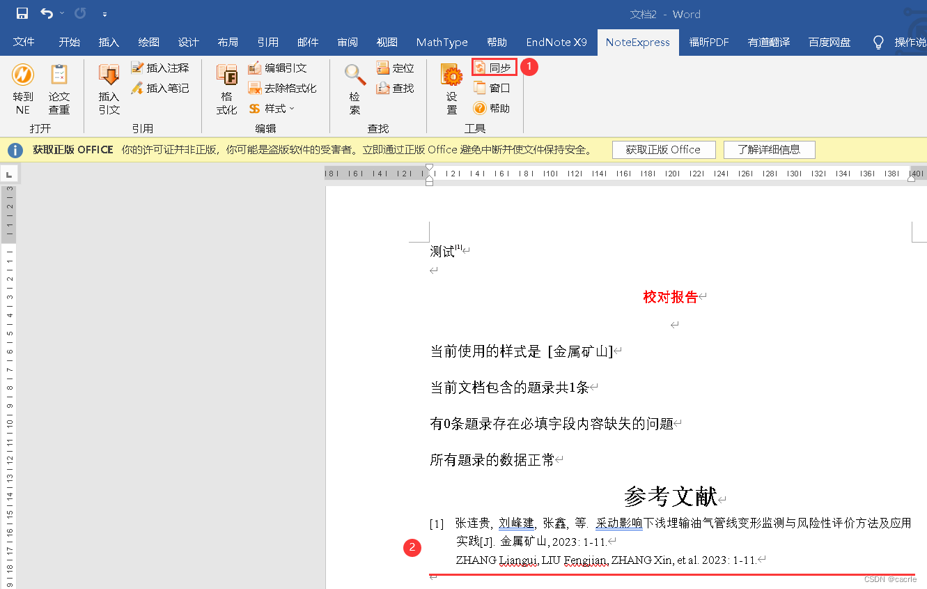The width and height of the screenshot is (927, 589).
Task: Undo the last action
Action: coord(46,14)
